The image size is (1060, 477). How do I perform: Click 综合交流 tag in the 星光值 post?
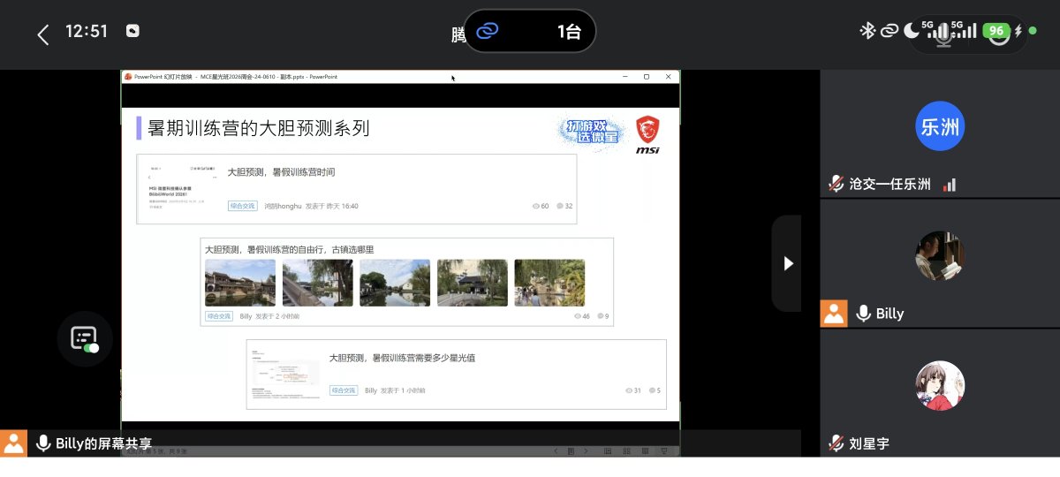pos(344,390)
